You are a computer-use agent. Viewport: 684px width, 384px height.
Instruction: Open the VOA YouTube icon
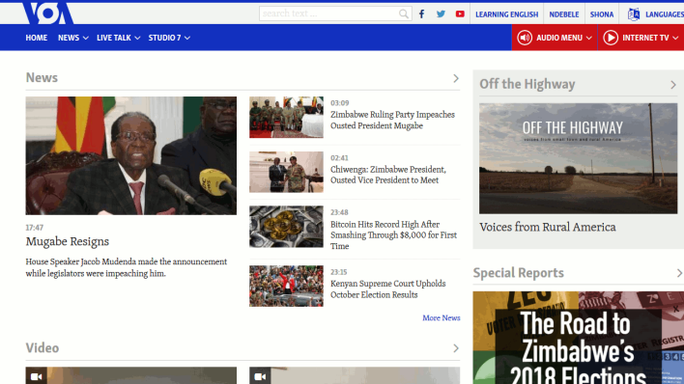(460, 14)
